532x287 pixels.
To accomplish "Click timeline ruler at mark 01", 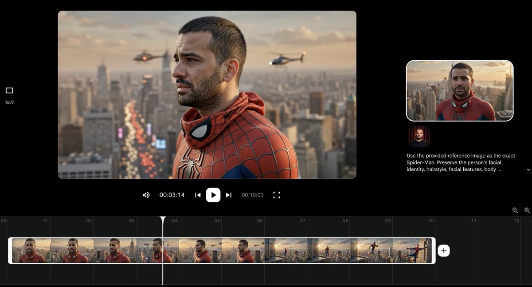I will [x=46, y=220].
